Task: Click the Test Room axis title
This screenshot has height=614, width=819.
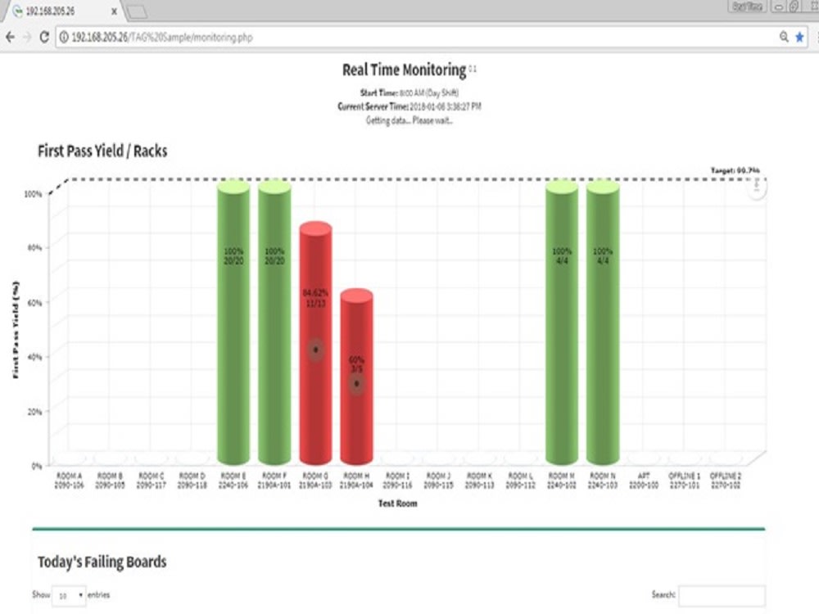Action: (397, 503)
